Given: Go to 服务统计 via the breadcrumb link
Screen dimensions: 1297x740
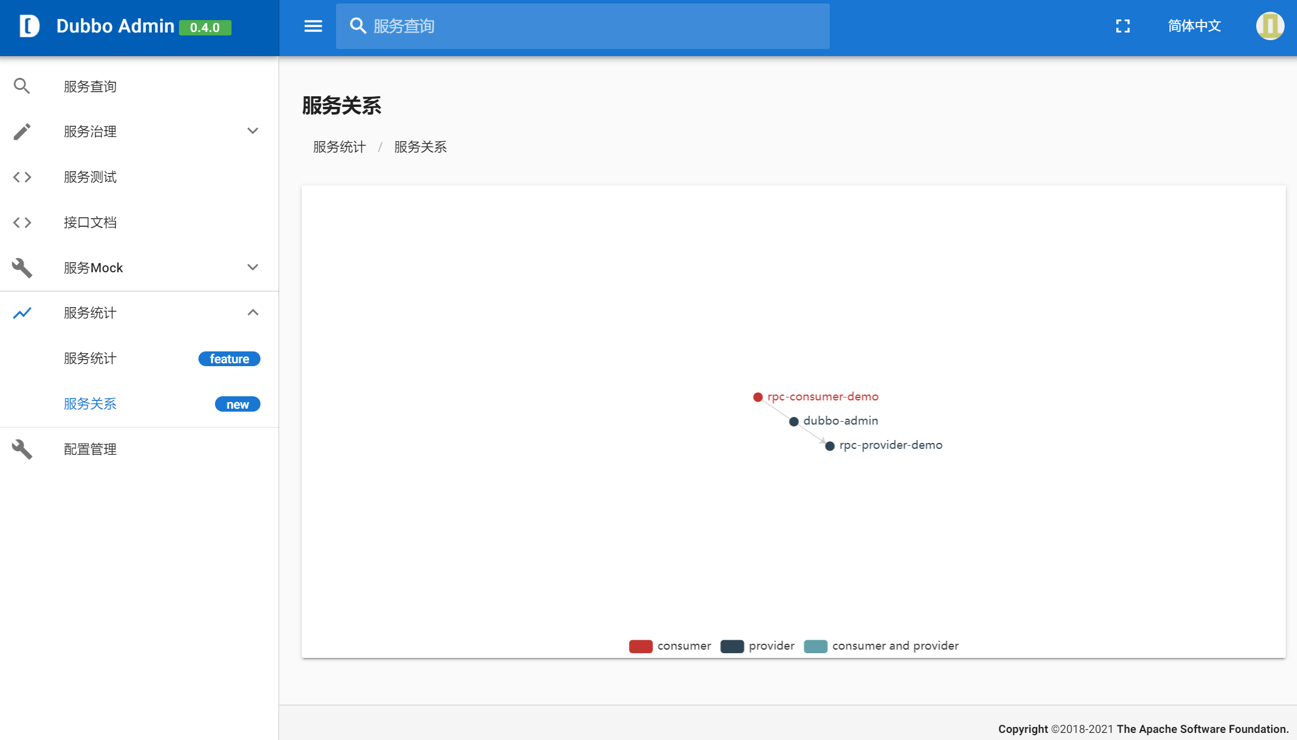Looking at the screenshot, I should (339, 147).
